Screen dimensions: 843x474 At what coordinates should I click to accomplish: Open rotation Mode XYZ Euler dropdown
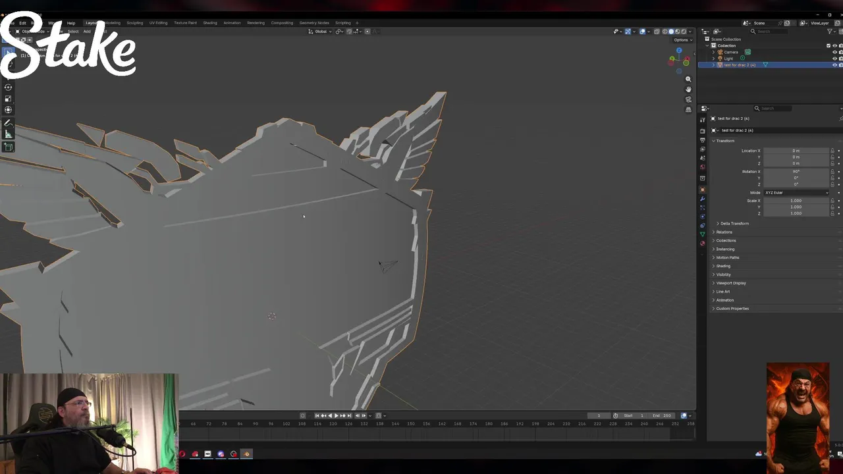click(x=796, y=193)
